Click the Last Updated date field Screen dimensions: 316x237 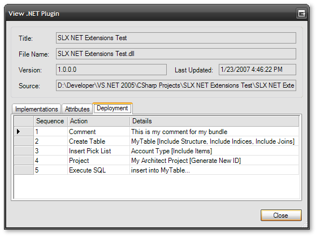tap(257, 70)
